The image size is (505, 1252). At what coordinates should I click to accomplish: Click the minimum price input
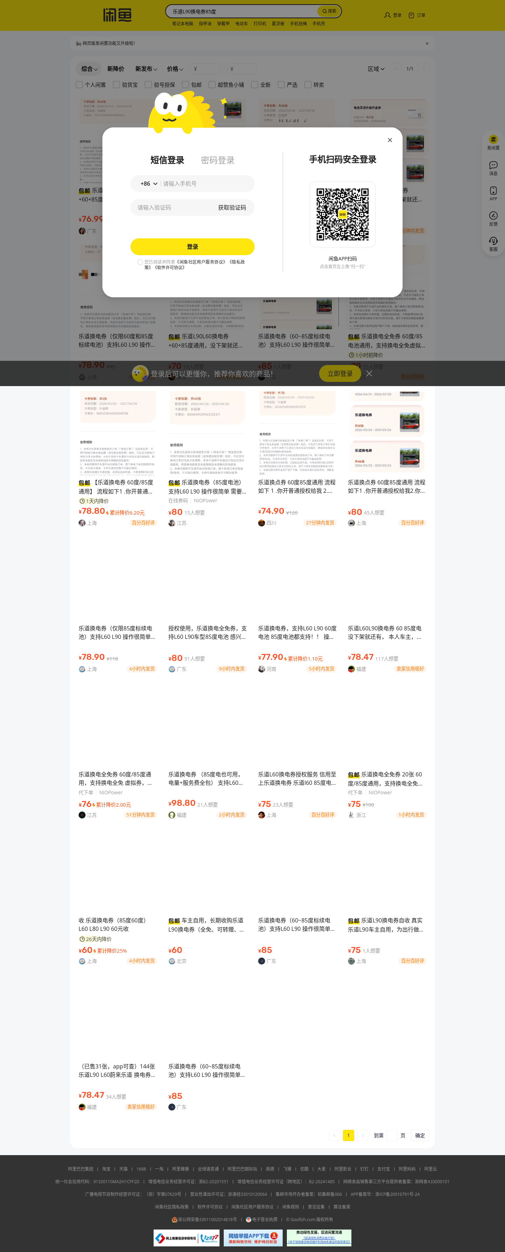(204, 69)
